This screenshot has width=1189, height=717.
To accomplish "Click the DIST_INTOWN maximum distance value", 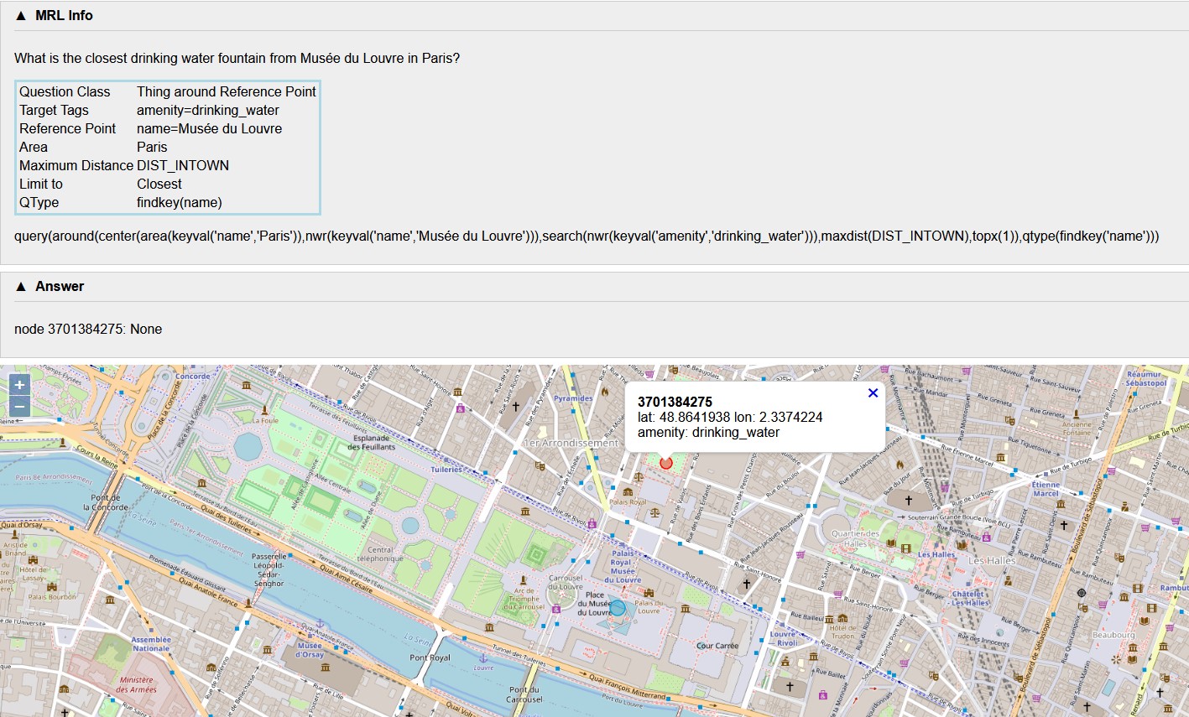I will 183,165.
